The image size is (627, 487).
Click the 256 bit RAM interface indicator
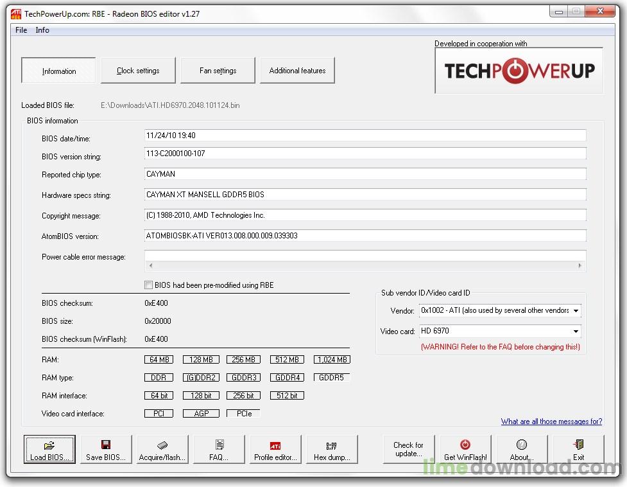[243, 395]
